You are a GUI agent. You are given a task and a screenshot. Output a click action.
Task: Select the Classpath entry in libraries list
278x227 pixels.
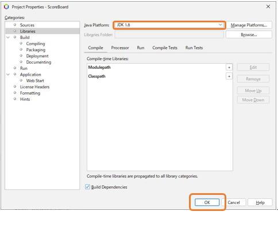(x=96, y=76)
